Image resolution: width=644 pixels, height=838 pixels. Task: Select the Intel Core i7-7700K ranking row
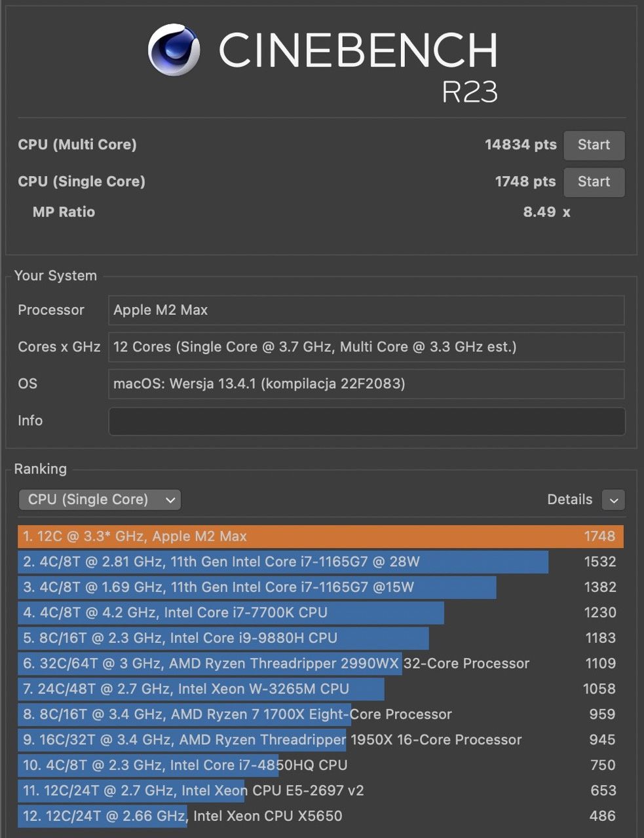click(x=320, y=613)
